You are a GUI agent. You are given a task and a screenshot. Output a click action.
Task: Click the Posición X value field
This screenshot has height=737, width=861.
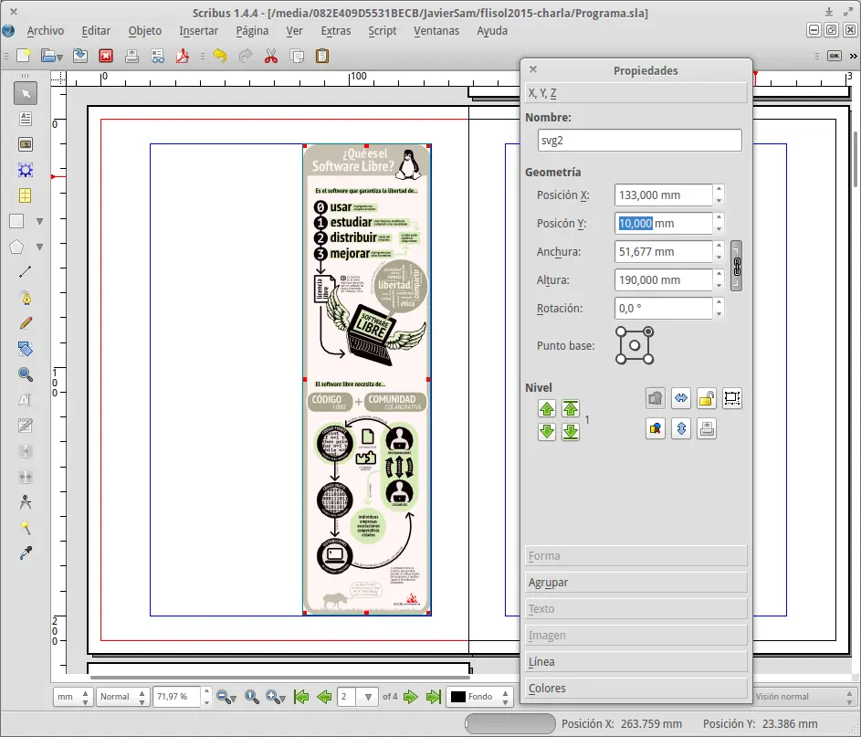coord(663,195)
